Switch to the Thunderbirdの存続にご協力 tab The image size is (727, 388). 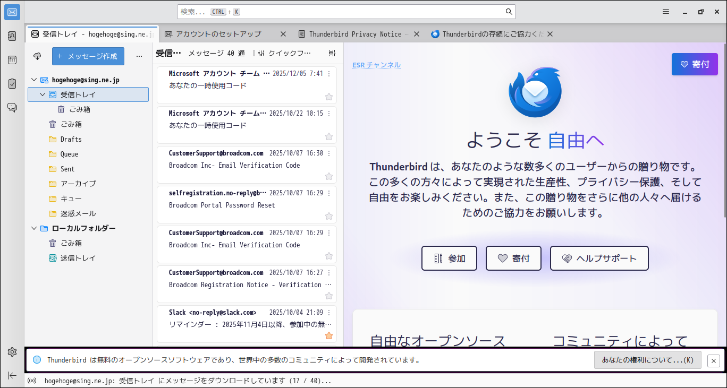[x=493, y=34]
